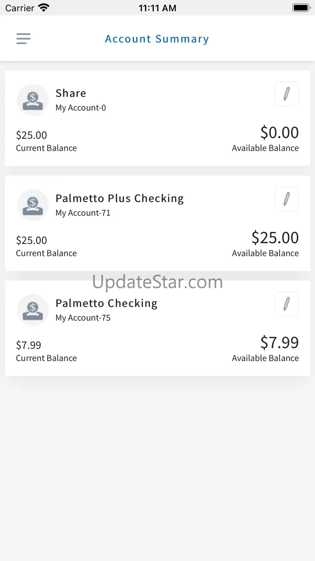Click the My Account-75 subtitle
Viewport: 315px width, 561px height.
pyautogui.click(x=83, y=318)
